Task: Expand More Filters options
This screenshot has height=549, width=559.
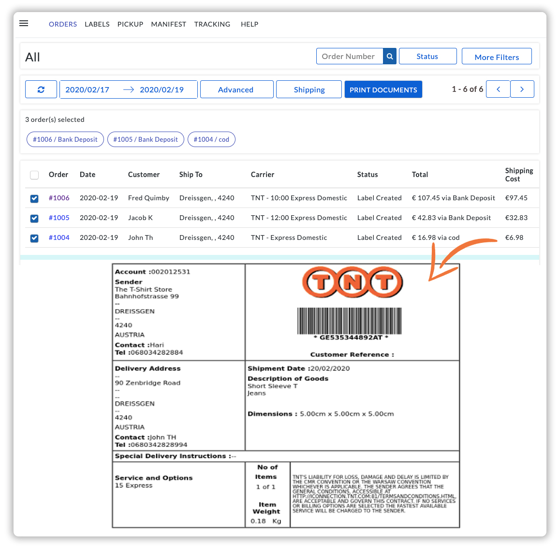Action: 497,56
